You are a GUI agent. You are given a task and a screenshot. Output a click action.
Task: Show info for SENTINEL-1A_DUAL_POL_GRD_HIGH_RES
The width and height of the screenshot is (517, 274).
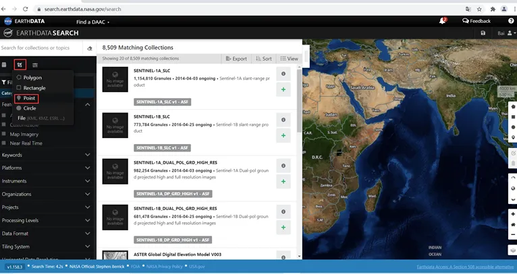[283, 166]
